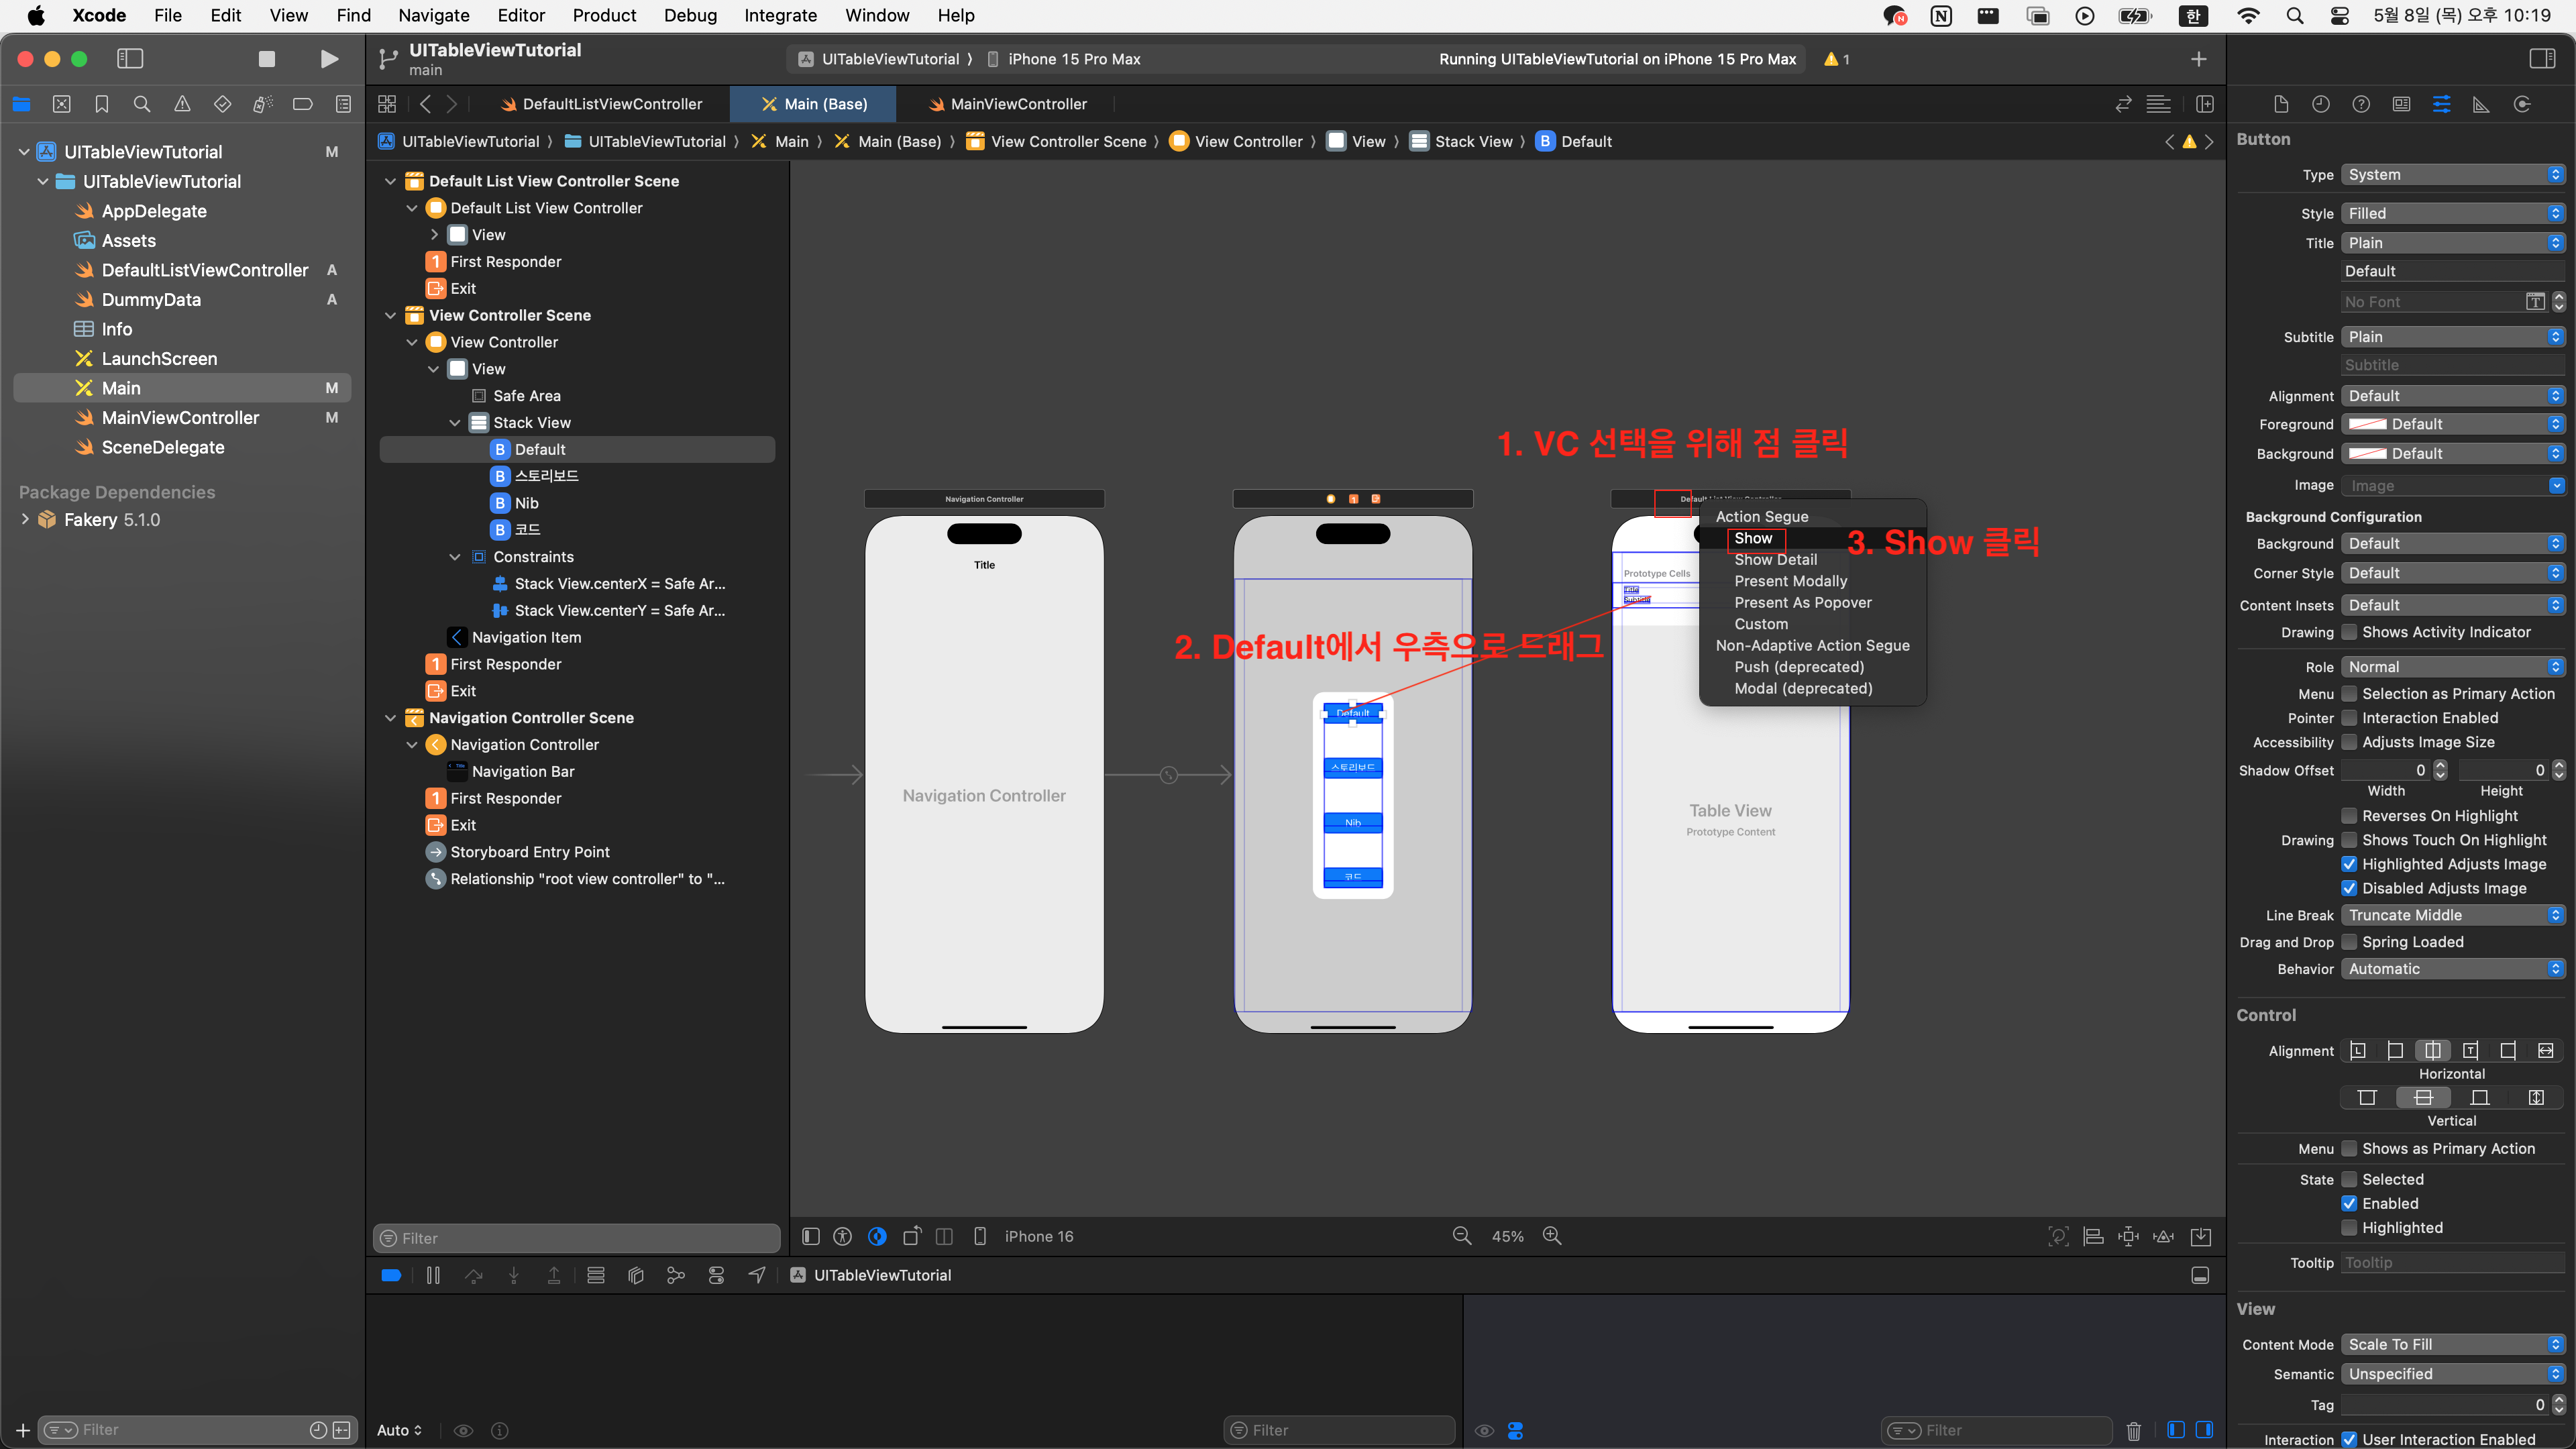The height and width of the screenshot is (1449, 2576).
Task: Open the Debug menu
Action: tap(690, 15)
